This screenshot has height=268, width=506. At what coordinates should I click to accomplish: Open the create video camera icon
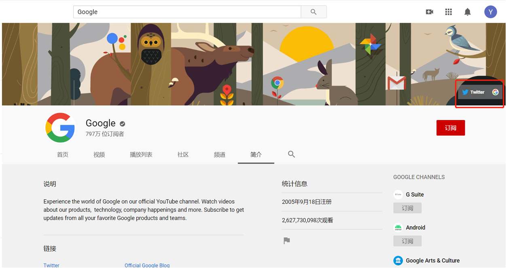pyautogui.click(x=430, y=12)
